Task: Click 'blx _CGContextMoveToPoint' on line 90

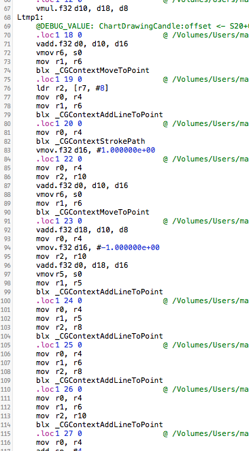Action: [x=93, y=213]
